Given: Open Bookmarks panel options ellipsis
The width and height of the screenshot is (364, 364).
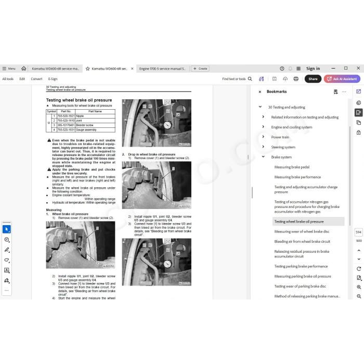Looking at the screenshot, I should pyautogui.click(x=344, y=92).
